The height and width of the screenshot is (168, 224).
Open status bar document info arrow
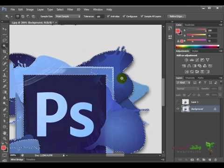(63, 155)
